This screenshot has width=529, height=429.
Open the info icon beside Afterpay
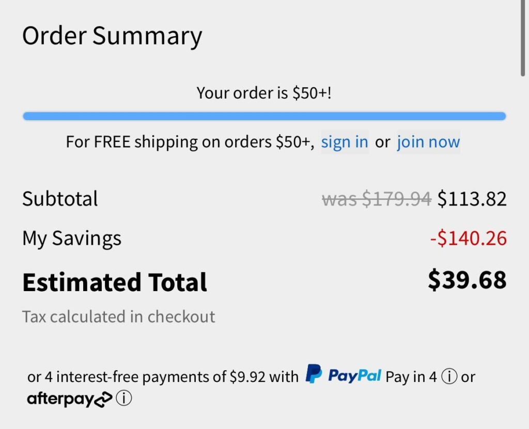coord(125,399)
